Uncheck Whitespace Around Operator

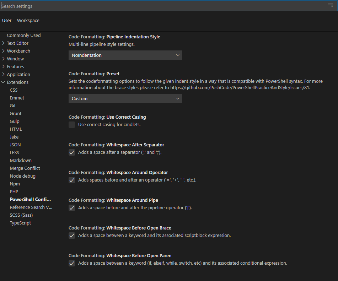pos(72,180)
